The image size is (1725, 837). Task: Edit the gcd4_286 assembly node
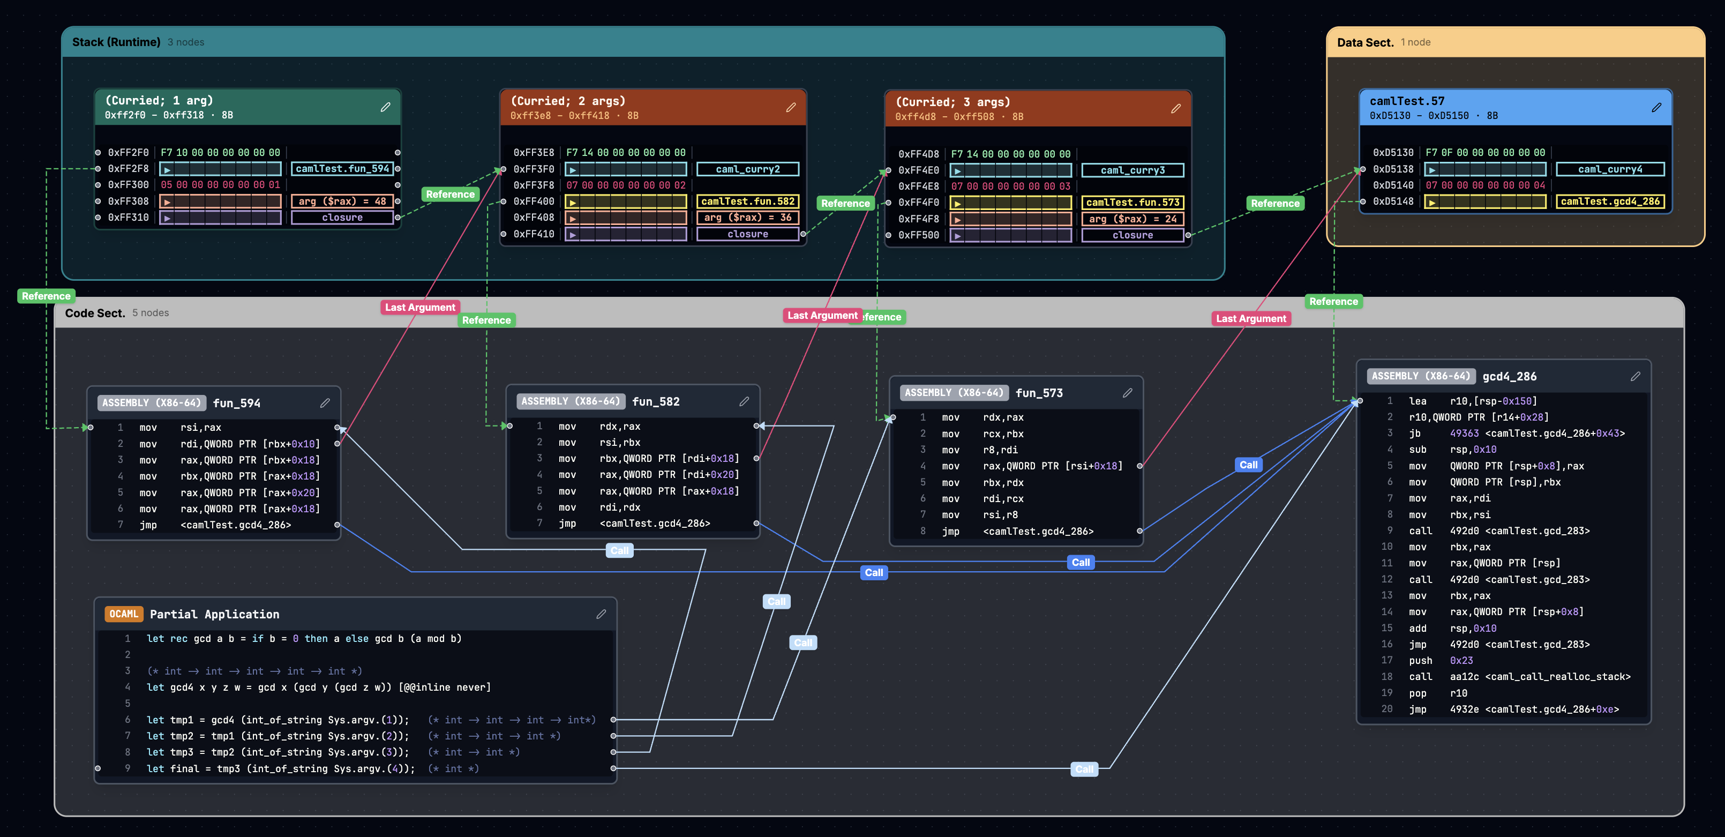1635,376
